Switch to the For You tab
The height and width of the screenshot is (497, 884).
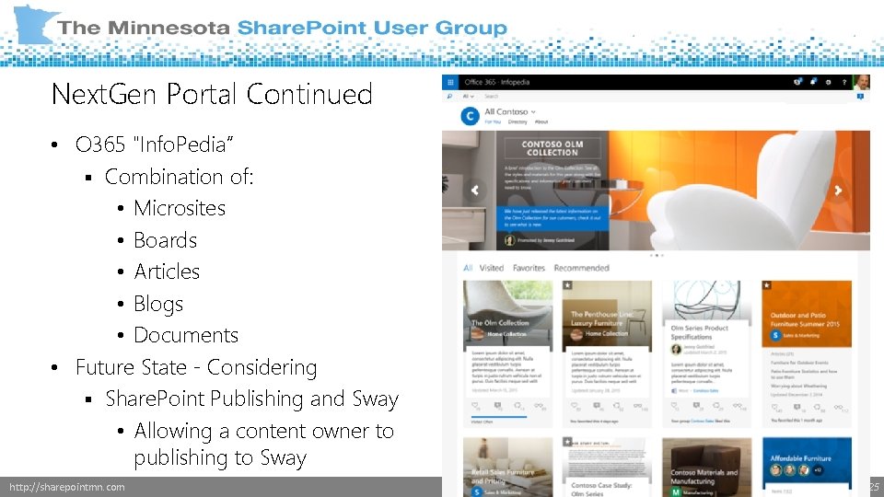(x=492, y=121)
